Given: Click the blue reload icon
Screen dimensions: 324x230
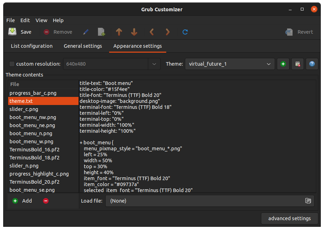Looking at the screenshot, I should (x=185, y=32).
